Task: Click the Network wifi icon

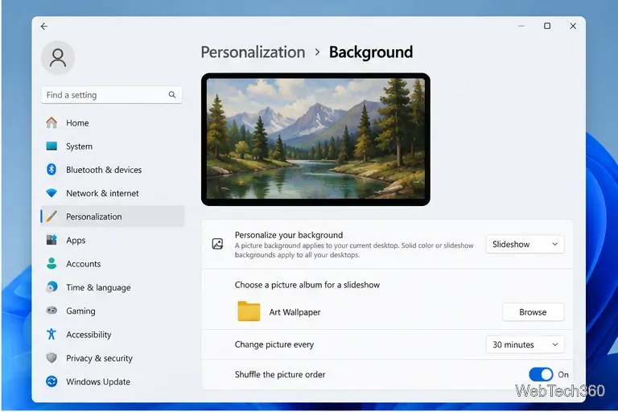Action: tap(51, 193)
